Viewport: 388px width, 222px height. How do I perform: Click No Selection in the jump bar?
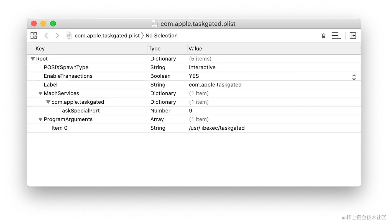162,36
